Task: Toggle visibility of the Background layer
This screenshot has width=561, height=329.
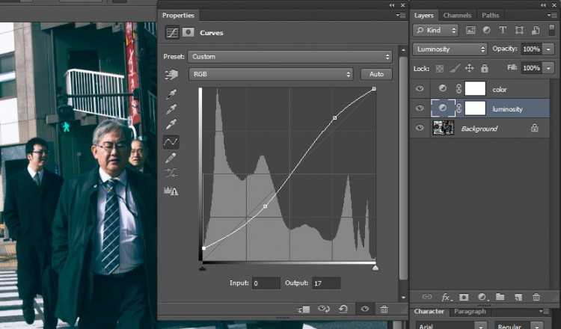Action: pyautogui.click(x=420, y=129)
